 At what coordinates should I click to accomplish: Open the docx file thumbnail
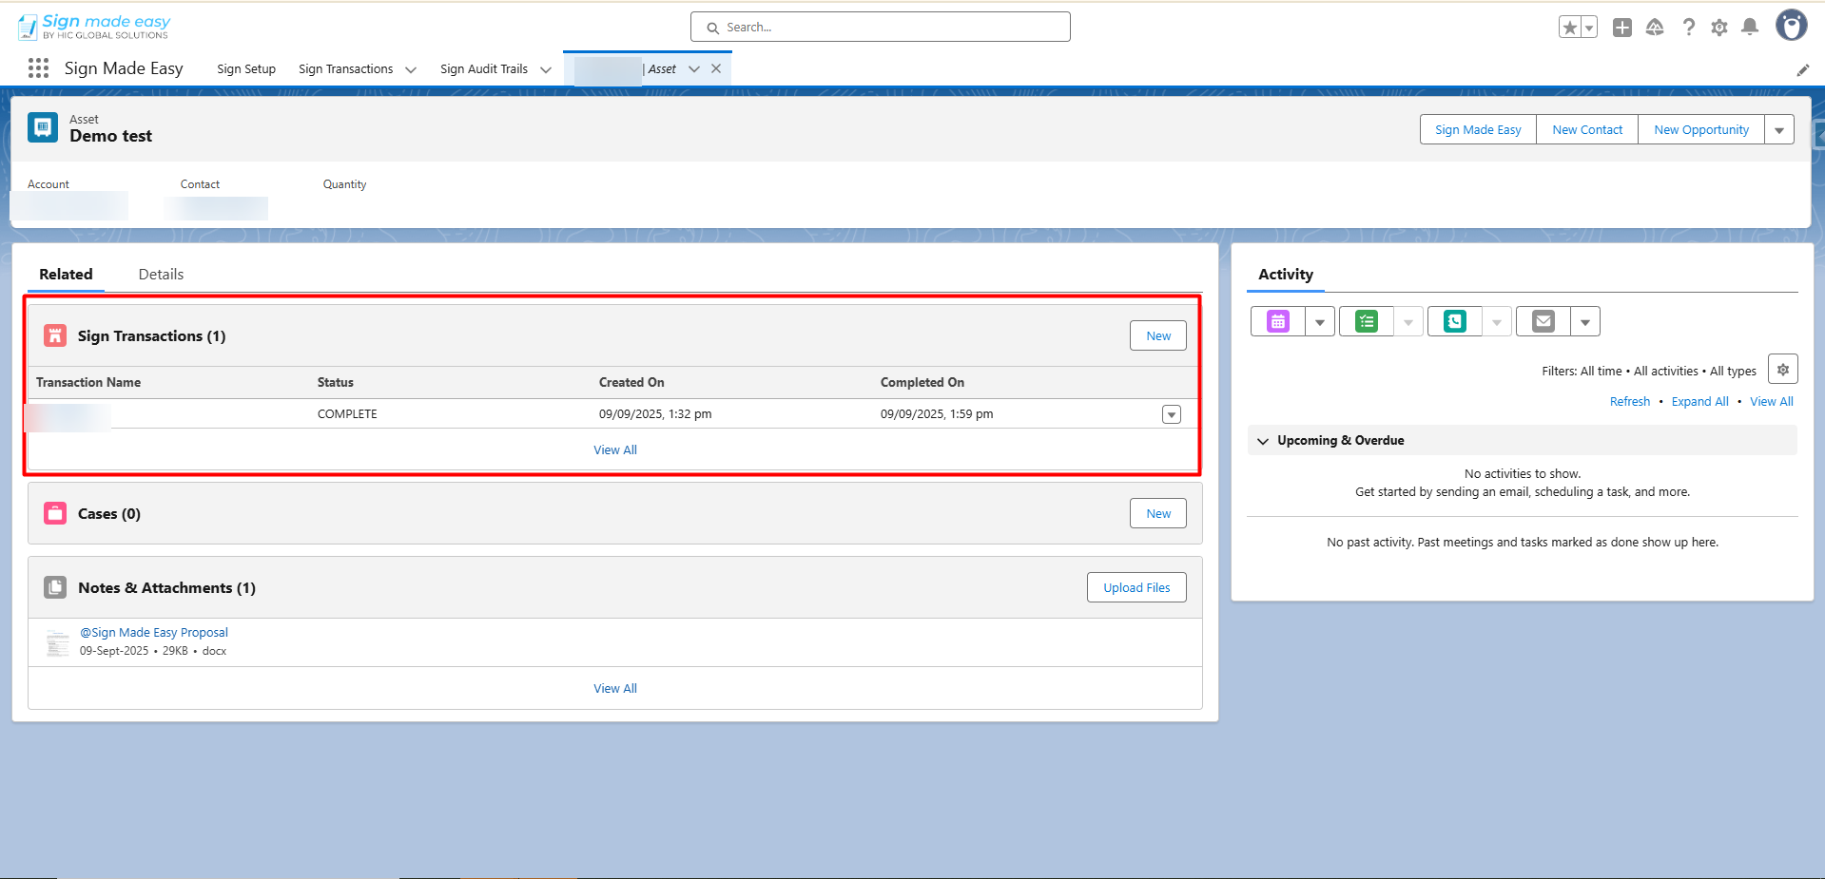[x=58, y=642]
